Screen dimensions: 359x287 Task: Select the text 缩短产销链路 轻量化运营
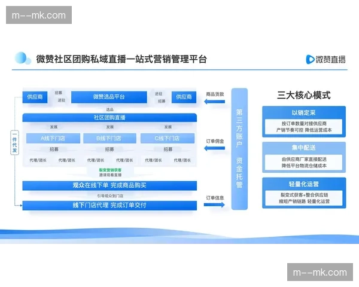coord(304,201)
